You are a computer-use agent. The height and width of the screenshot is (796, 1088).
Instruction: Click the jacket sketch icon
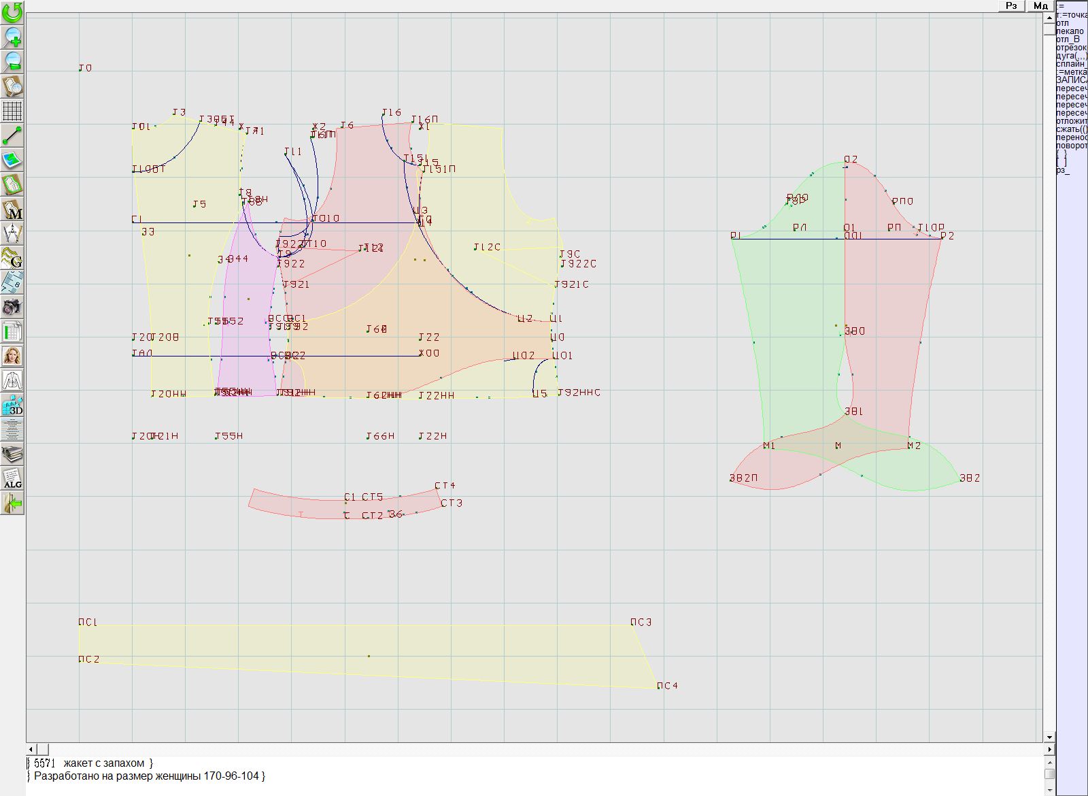[x=12, y=380]
